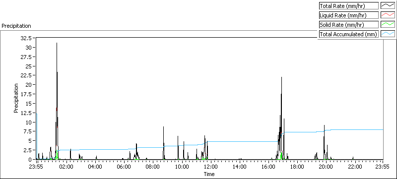Screen dimensions: 397x179
Task: Open the black Total Rate line-style swatch
Action: pyautogui.click(x=388, y=6)
